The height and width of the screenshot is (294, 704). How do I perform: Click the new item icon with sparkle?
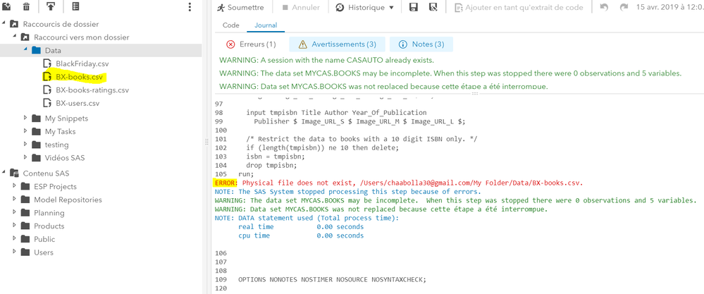(x=7, y=7)
